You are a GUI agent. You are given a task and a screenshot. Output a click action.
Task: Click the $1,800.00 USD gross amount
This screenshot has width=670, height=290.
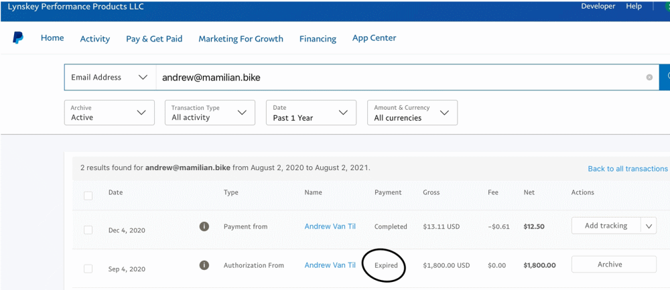coord(446,266)
